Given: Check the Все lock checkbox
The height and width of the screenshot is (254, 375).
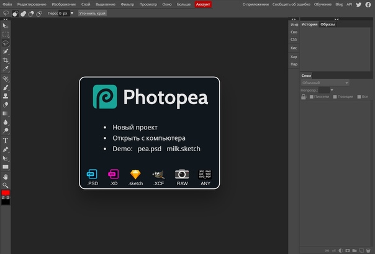Looking at the screenshot, I should coord(359,97).
